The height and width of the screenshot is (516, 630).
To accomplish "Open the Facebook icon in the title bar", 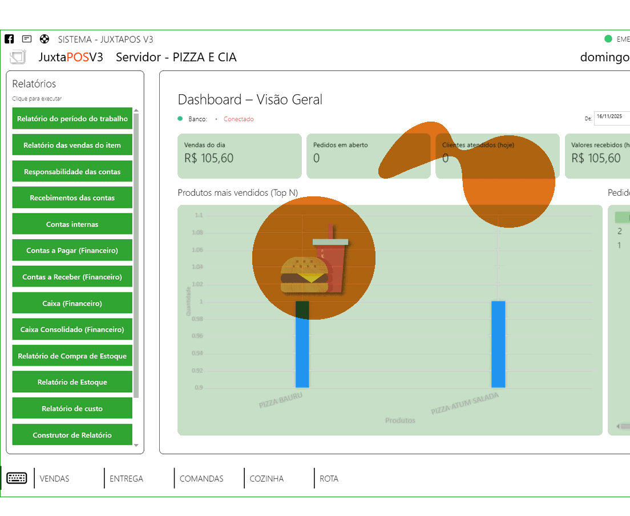I will (x=9, y=39).
